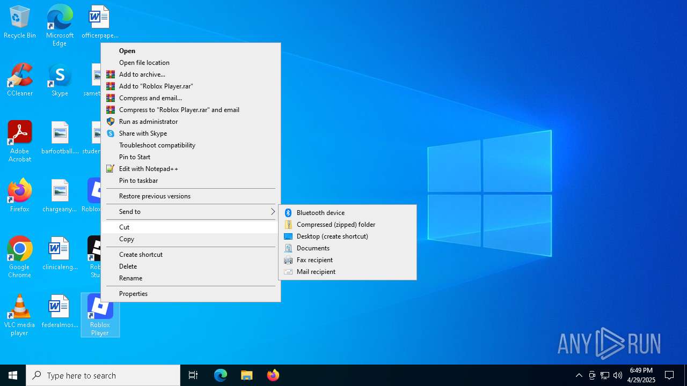Viewport: 687px width, 386px height.
Task: Select Create shortcut
Action: pyautogui.click(x=191, y=255)
